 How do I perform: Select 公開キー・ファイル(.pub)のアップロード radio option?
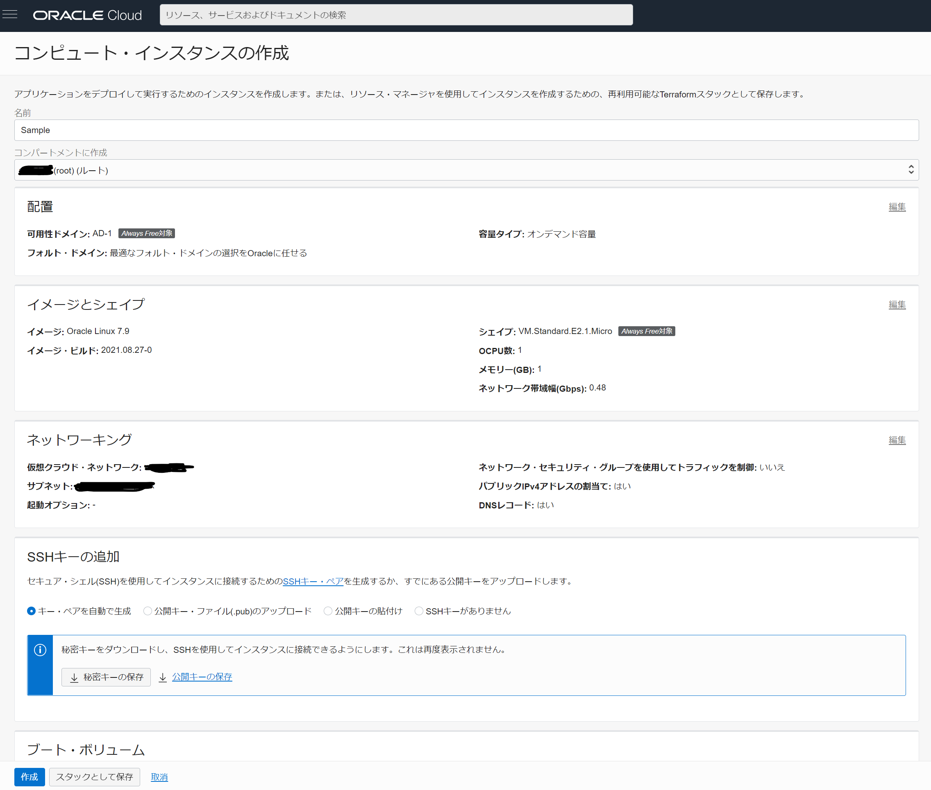click(148, 611)
